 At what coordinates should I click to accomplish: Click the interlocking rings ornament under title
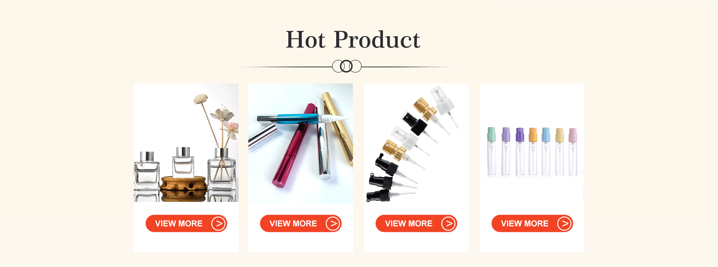[x=347, y=66]
